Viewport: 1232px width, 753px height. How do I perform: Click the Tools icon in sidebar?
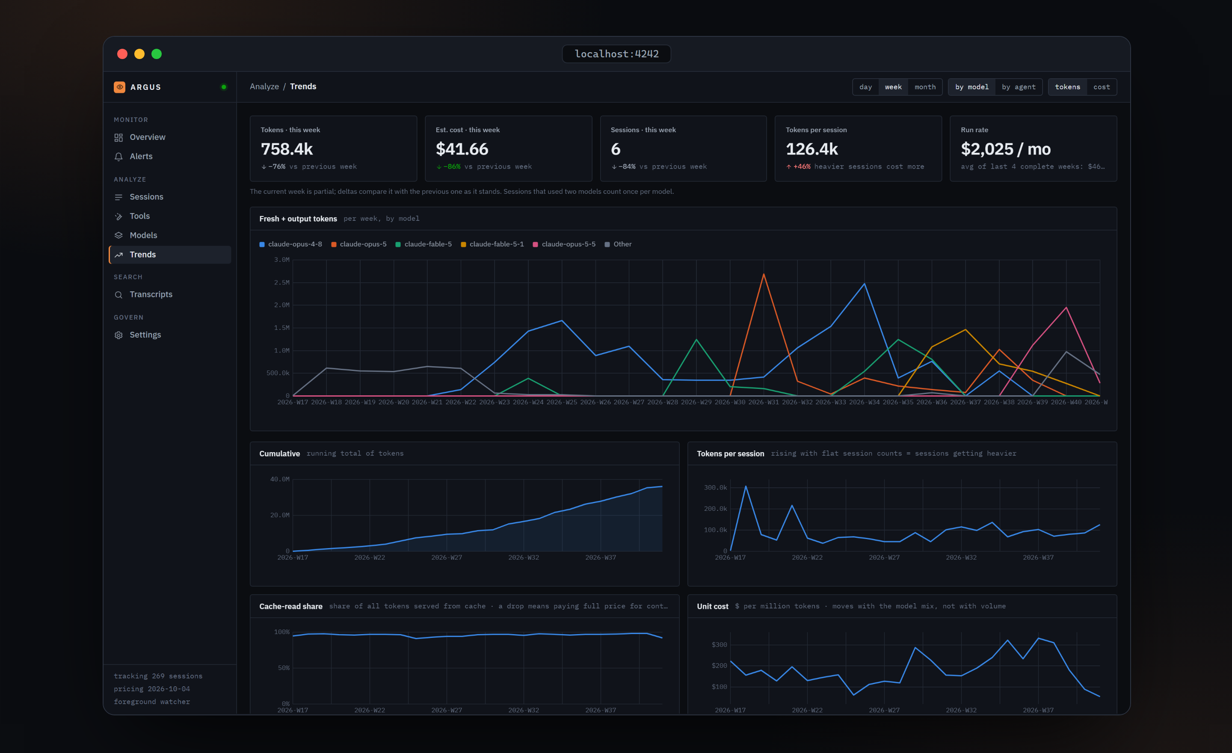tap(118, 216)
